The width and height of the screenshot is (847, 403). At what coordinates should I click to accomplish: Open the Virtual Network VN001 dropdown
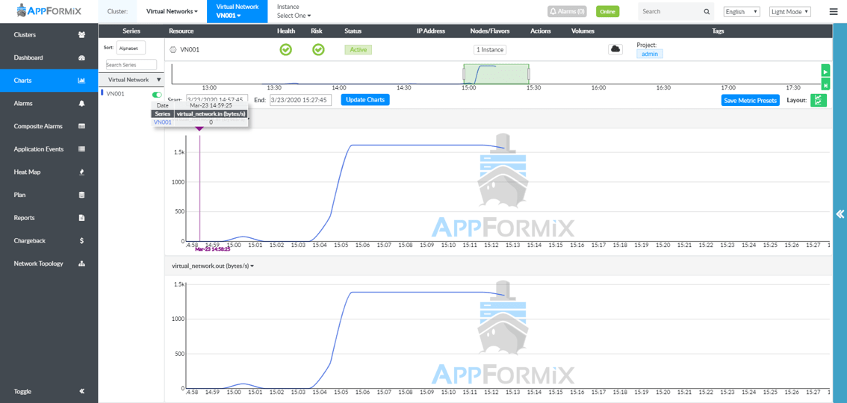[237, 11]
